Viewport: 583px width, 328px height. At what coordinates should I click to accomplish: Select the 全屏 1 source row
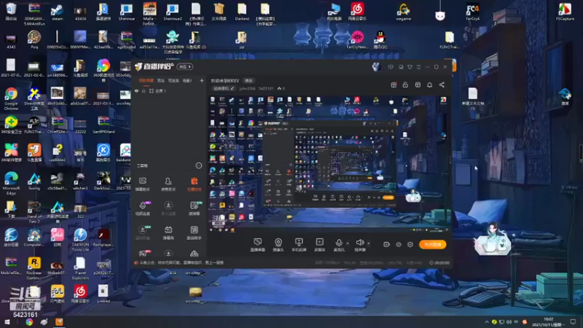click(169, 90)
